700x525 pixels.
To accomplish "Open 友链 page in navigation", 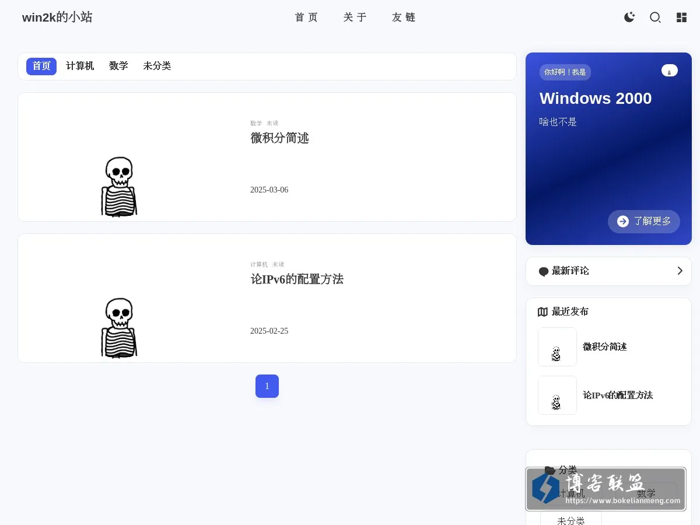I will pyautogui.click(x=404, y=17).
